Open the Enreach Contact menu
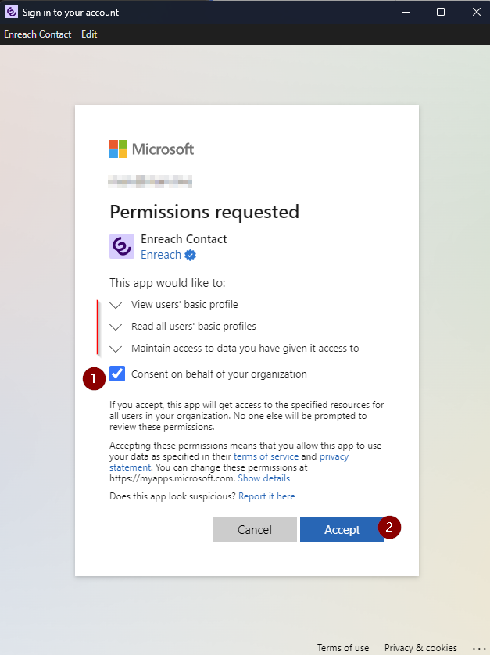The height and width of the screenshot is (655, 490). [38, 34]
